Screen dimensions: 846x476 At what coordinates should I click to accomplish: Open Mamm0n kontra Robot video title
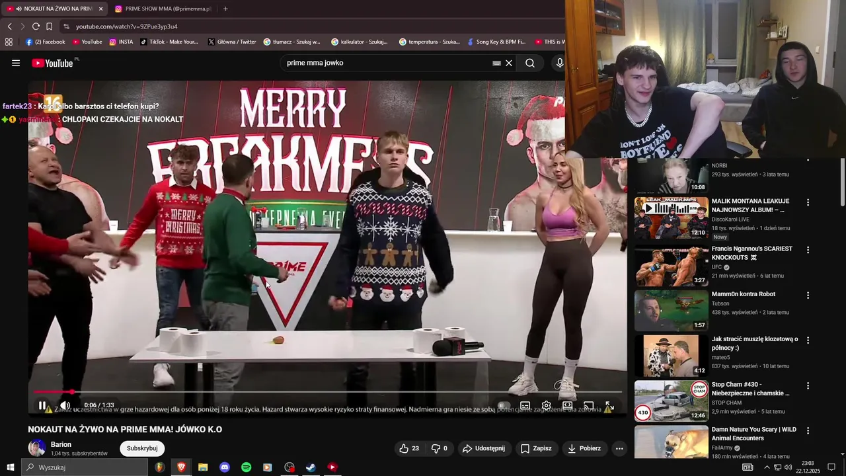(744, 294)
